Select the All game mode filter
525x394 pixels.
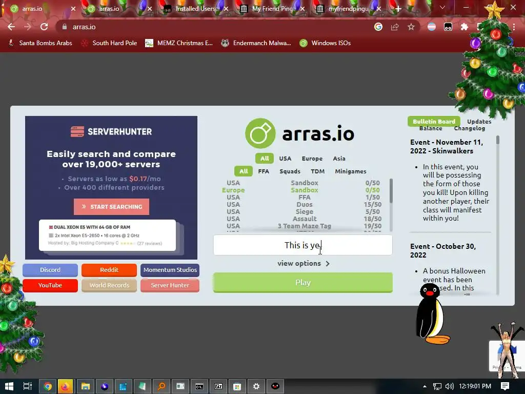click(244, 171)
